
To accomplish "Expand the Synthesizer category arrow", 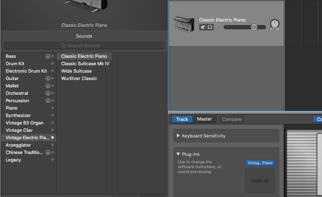I will 53,115.
